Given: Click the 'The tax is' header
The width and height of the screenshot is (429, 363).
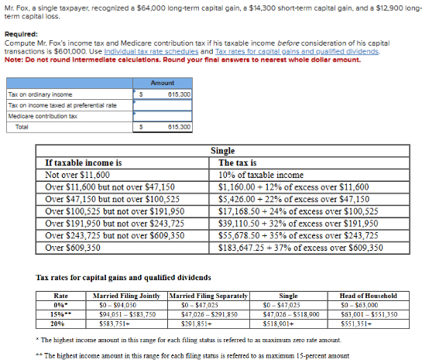Looking at the screenshot, I should [x=238, y=163].
